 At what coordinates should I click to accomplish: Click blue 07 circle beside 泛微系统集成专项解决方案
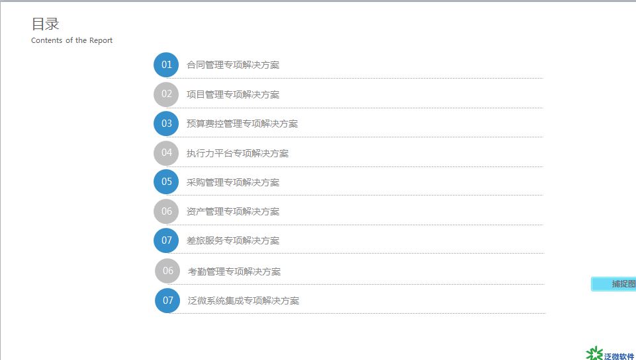pos(167,301)
